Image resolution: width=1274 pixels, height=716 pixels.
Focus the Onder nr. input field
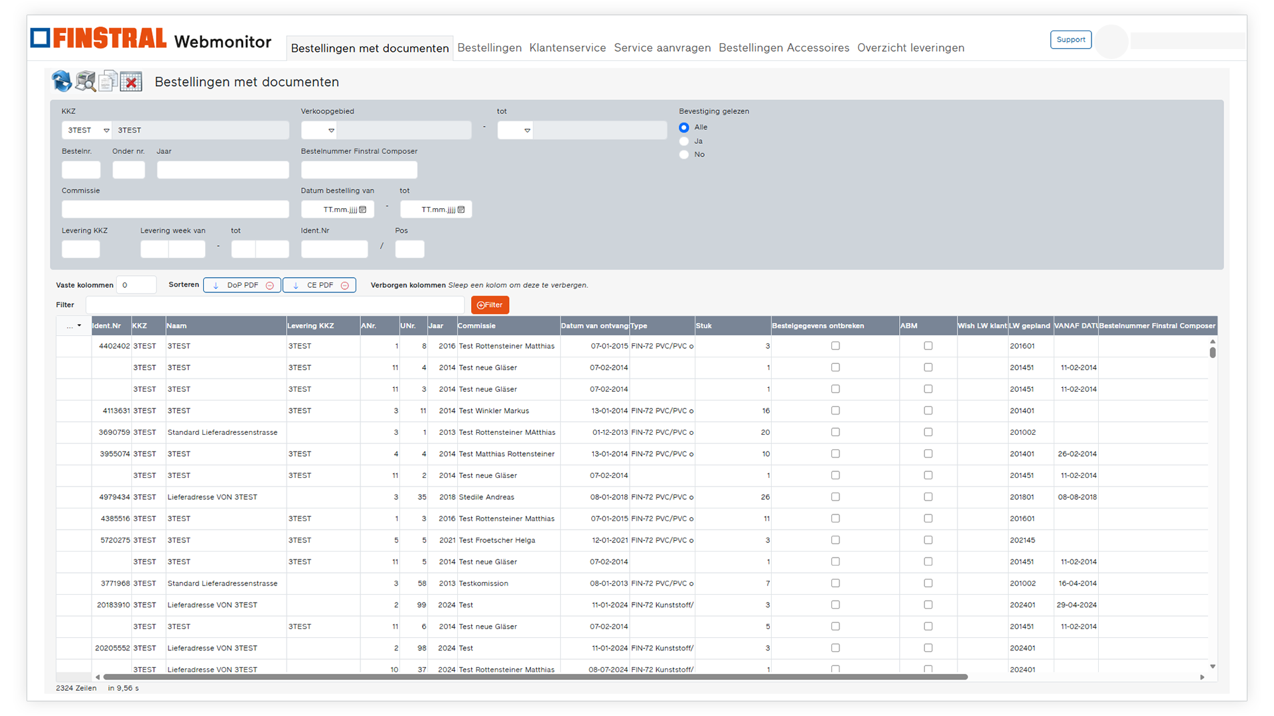point(129,170)
